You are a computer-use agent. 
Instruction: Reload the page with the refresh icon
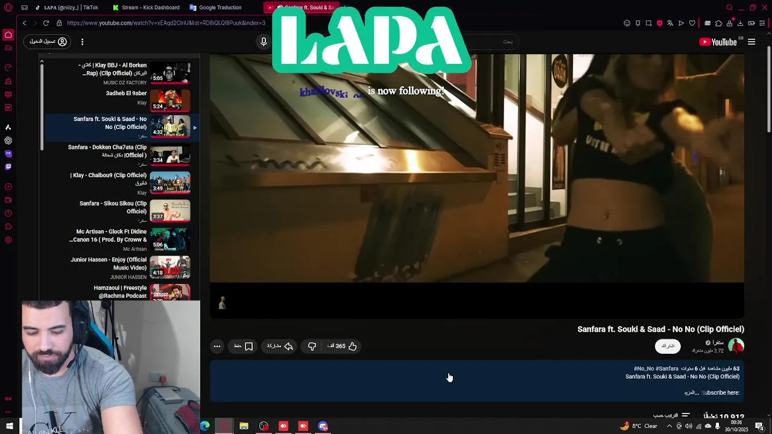point(46,23)
